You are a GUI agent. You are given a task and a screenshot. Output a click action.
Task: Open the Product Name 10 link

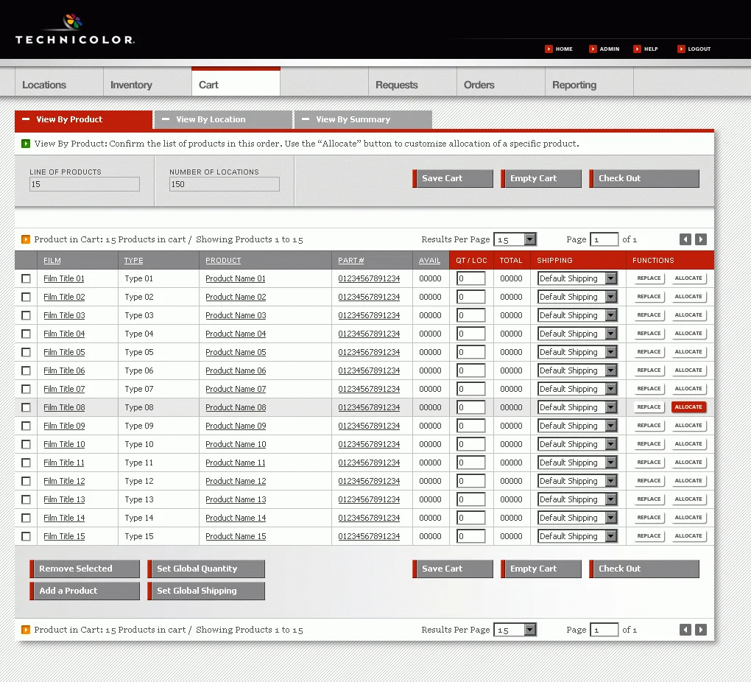(236, 444)
